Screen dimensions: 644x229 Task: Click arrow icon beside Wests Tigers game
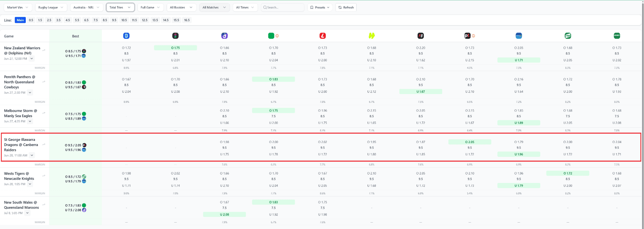click(44, 176)
